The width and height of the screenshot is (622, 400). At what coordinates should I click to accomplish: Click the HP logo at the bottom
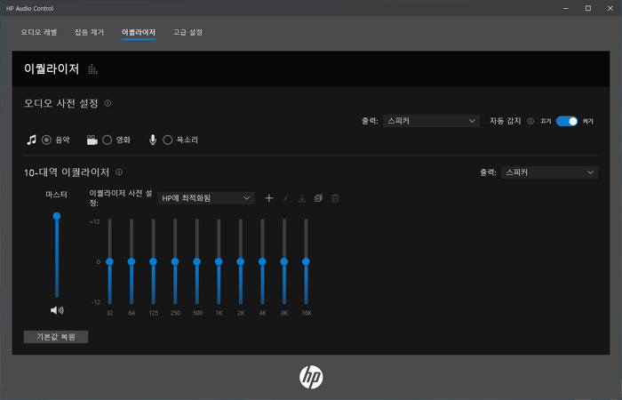point(311,377)
